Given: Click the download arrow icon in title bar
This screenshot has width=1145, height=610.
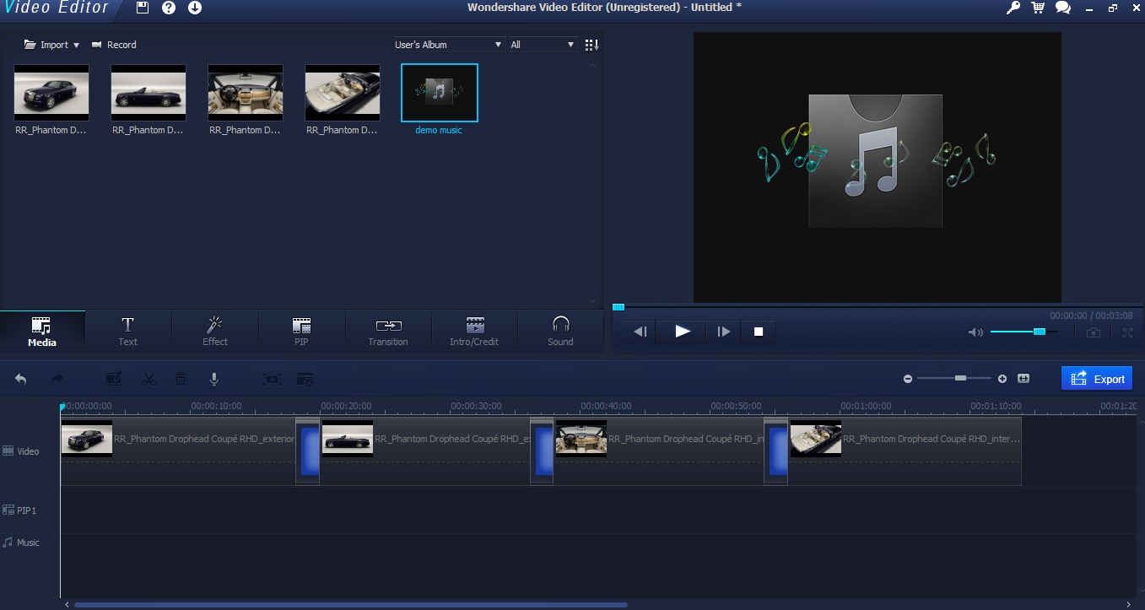Looking at the screenshot, I should (195, 8).
